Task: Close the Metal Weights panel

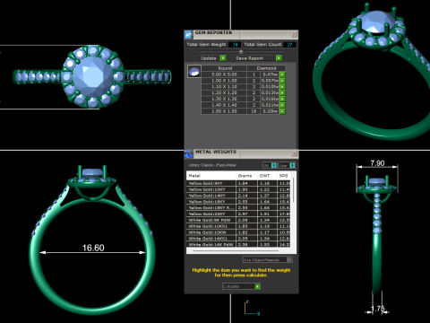Action: pyautogui.click(x=294, y=153)
